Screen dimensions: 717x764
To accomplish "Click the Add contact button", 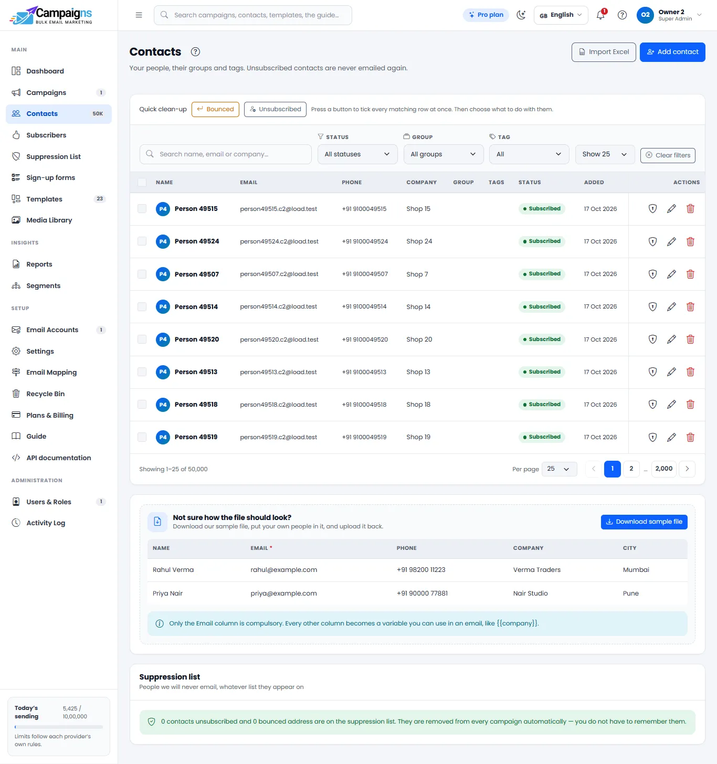I will pos(672,52).
